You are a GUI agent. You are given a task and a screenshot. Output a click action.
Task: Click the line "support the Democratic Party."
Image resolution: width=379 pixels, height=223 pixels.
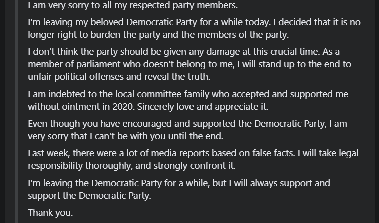pos(89,196)
